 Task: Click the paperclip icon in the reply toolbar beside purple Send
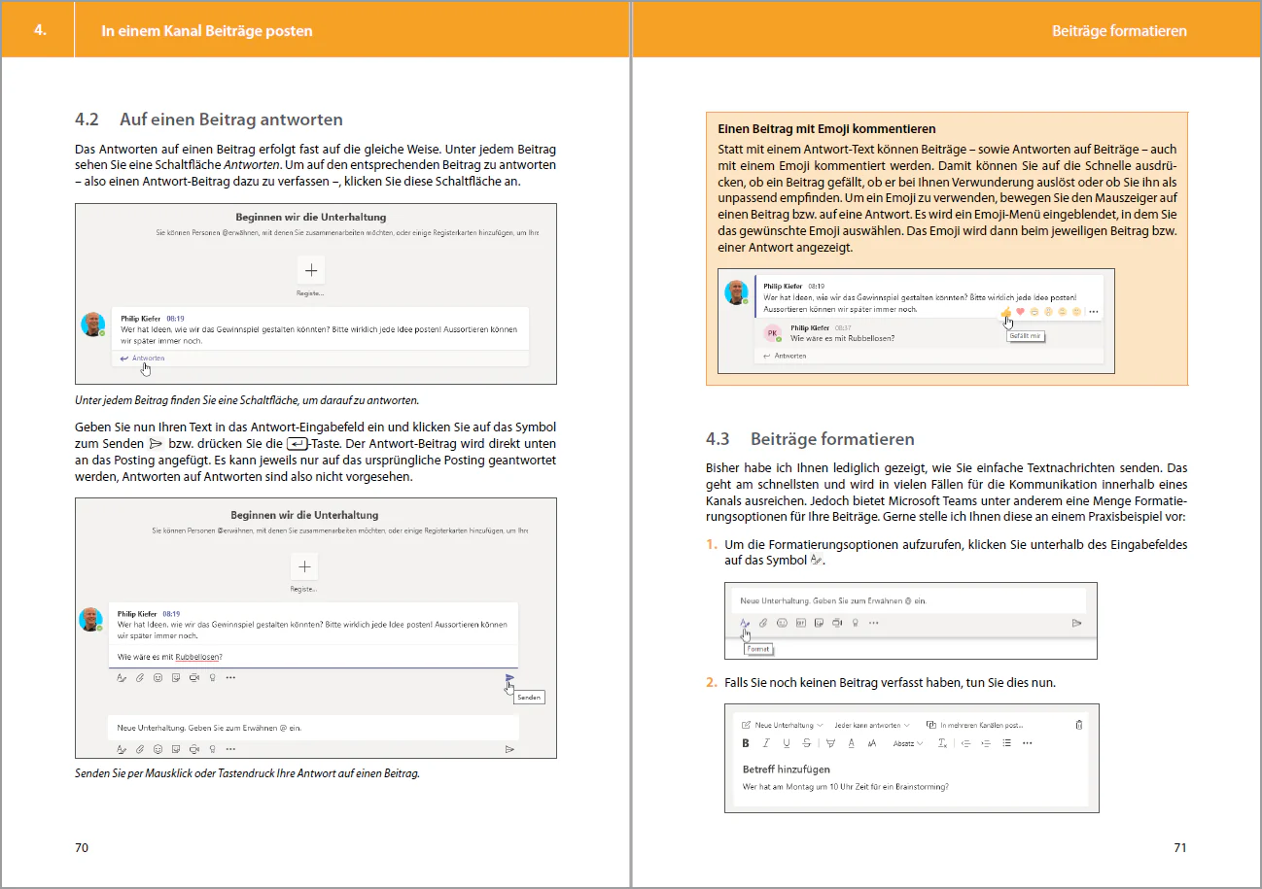point(140,677)
